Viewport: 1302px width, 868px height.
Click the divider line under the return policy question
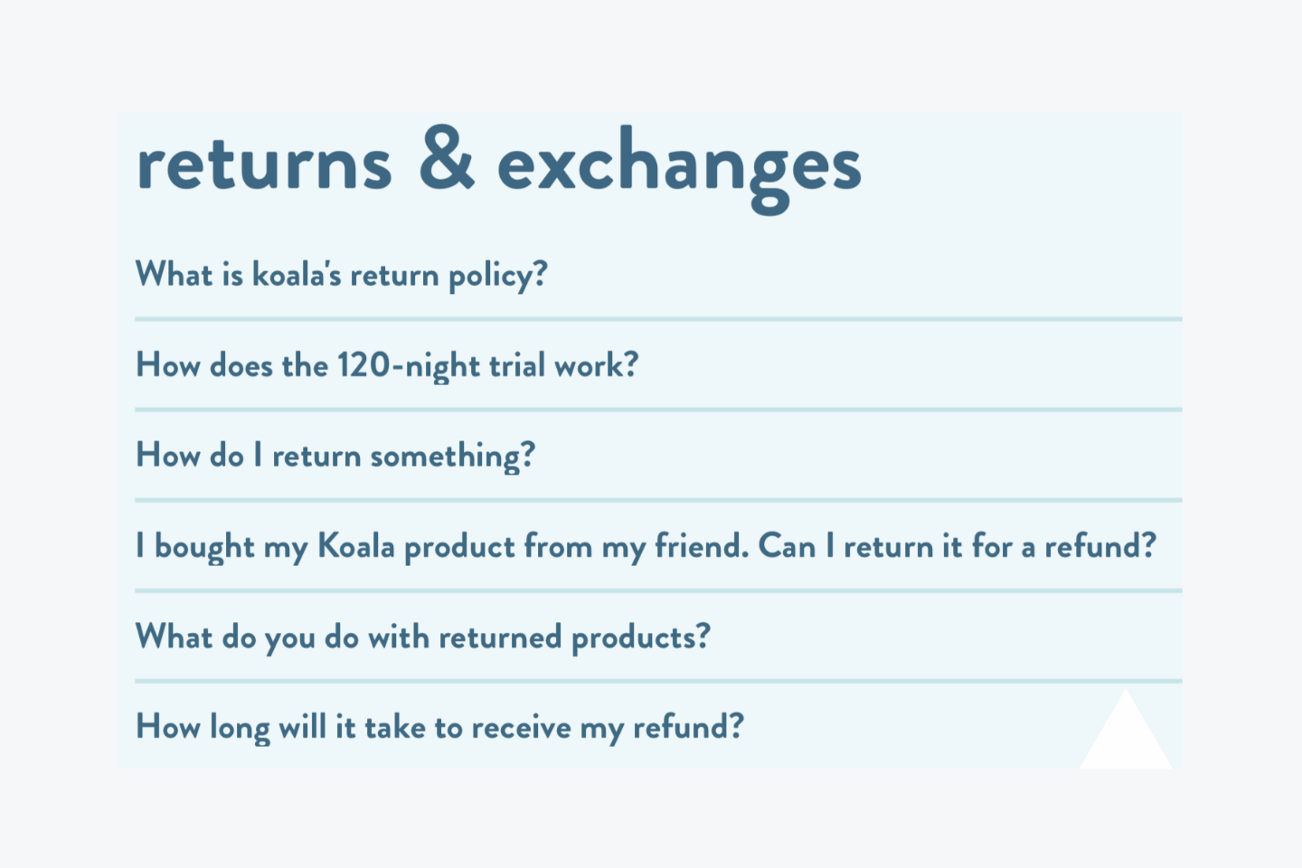click(658, 319)
